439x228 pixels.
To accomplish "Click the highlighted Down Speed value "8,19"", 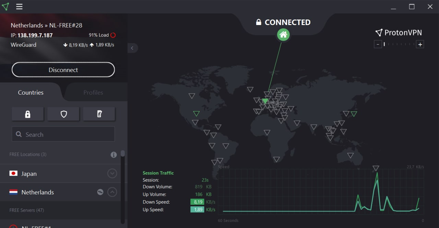I will (x=198, y=202).
